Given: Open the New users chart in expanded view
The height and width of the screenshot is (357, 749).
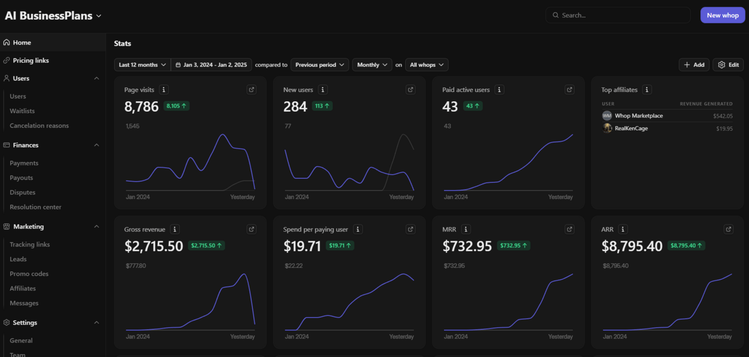Looking at the screenshot, I should coord(410,90).
